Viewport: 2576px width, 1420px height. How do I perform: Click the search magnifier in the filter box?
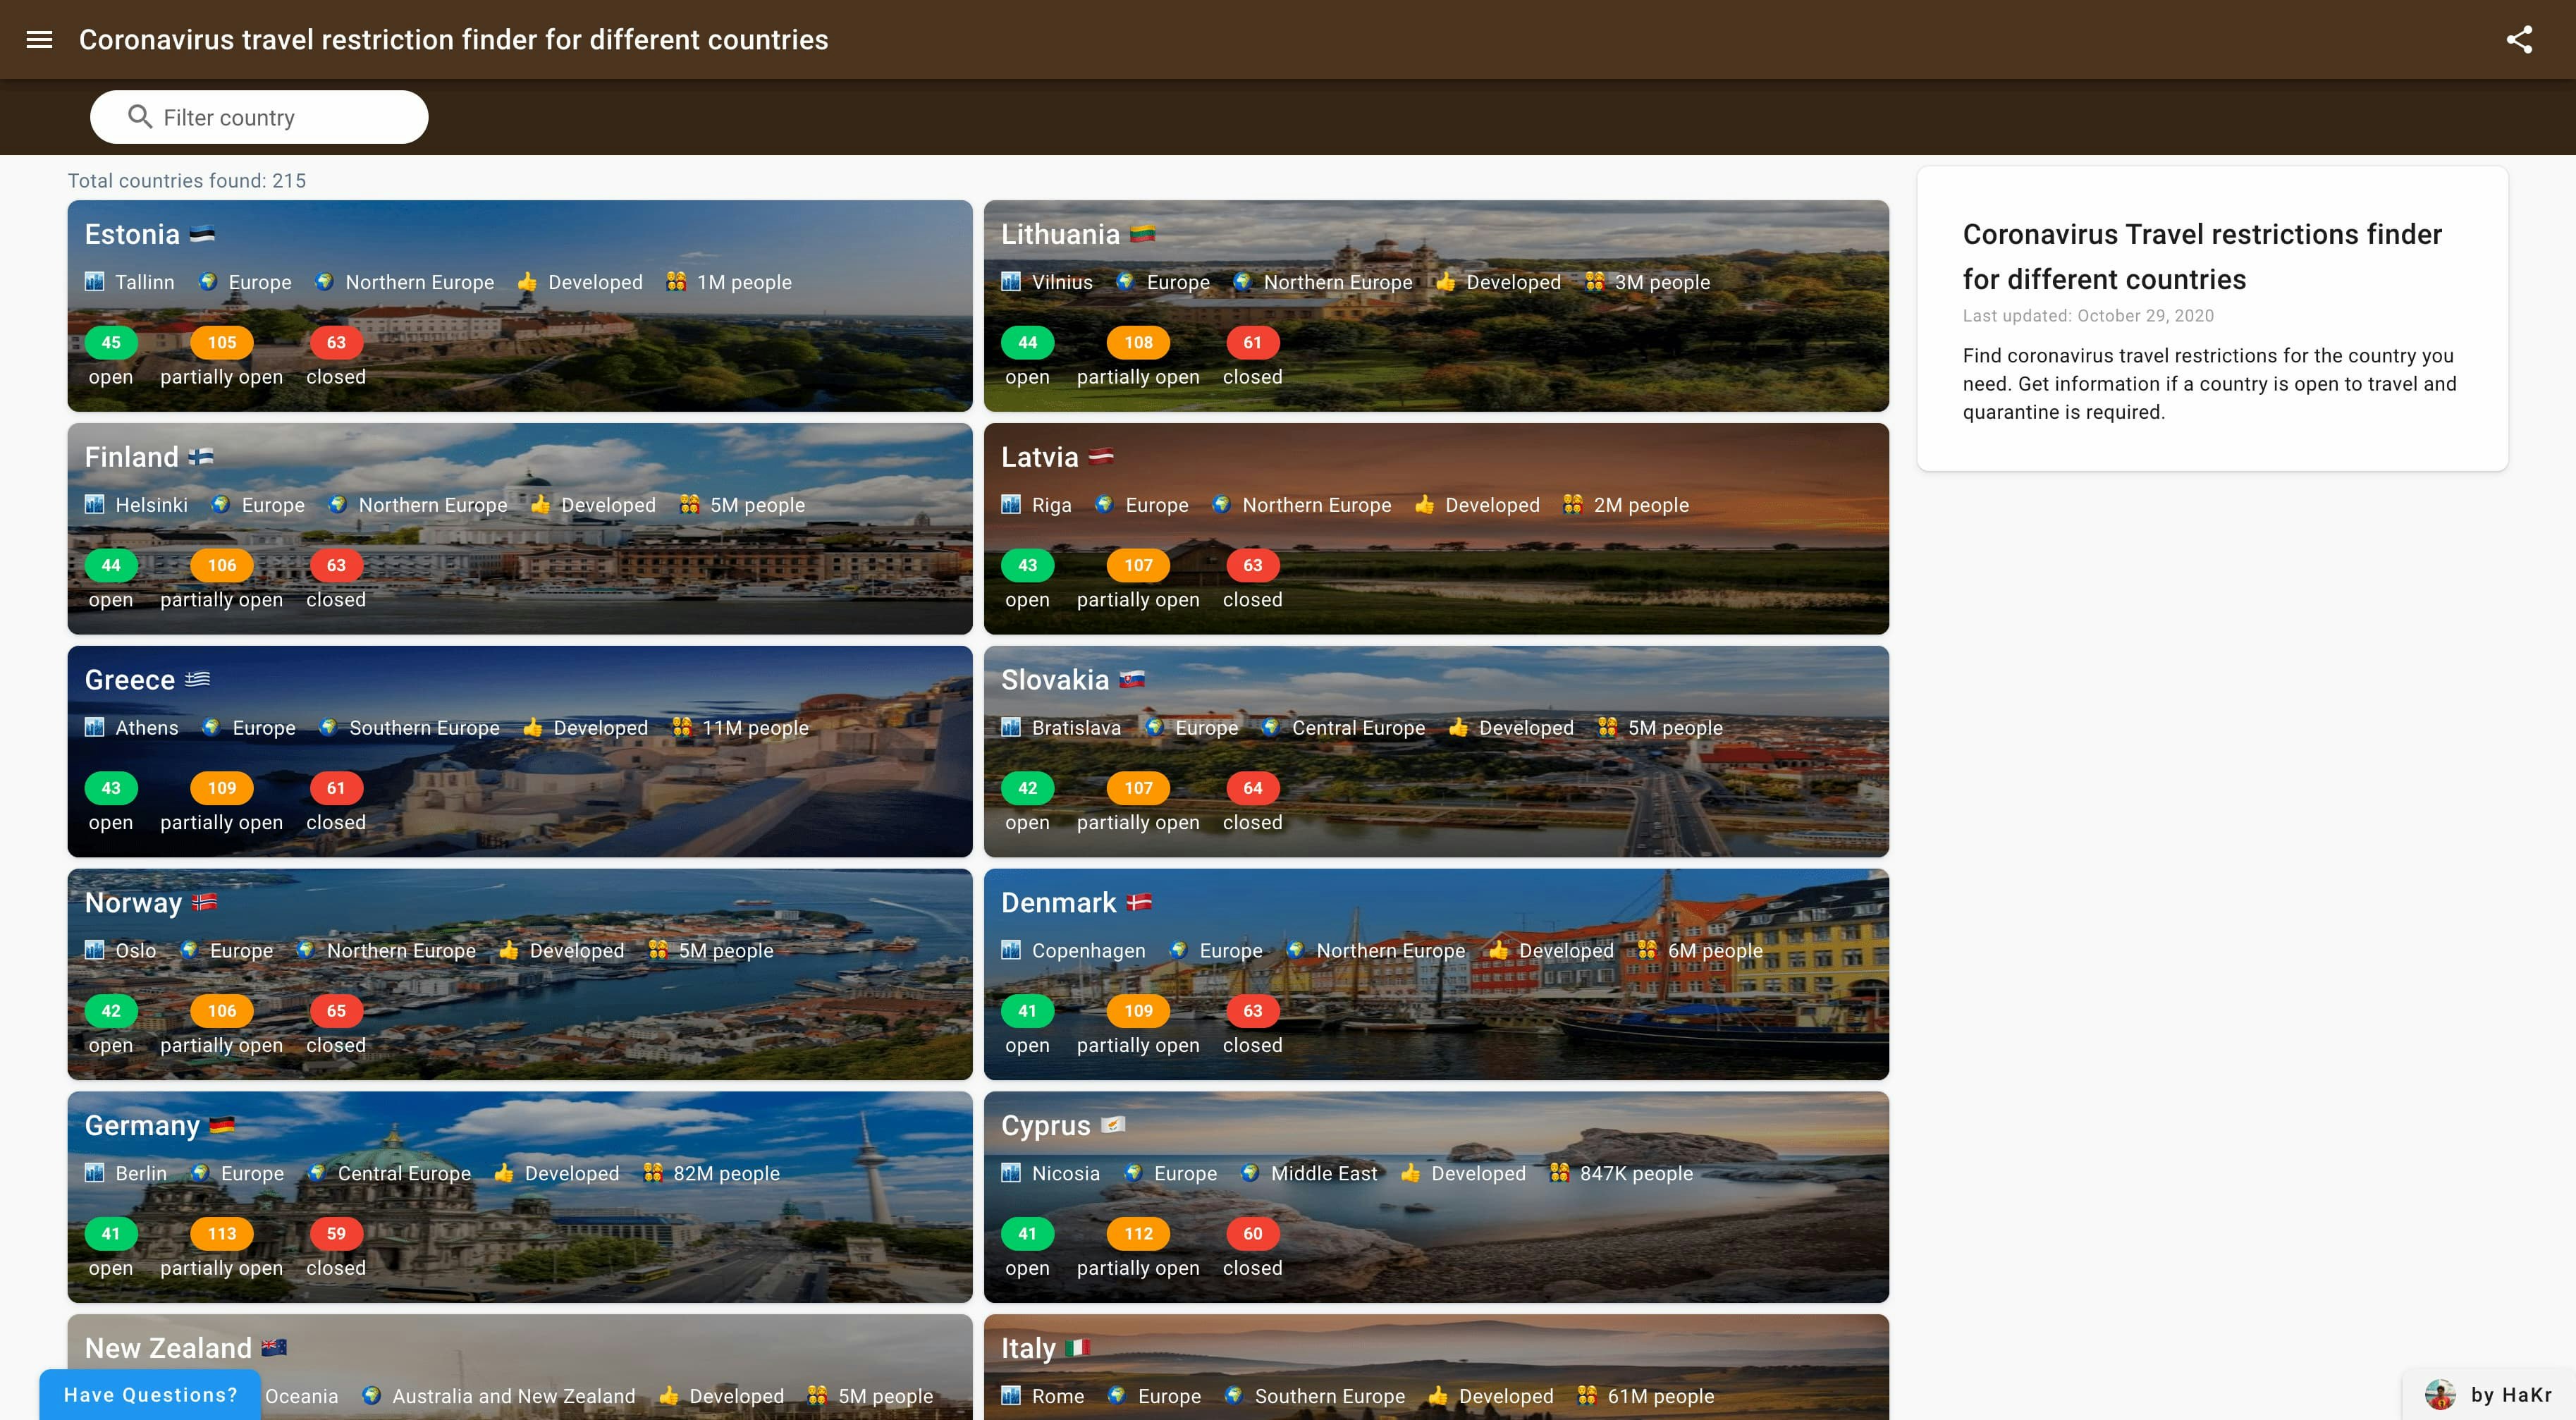tap(138, 117)
